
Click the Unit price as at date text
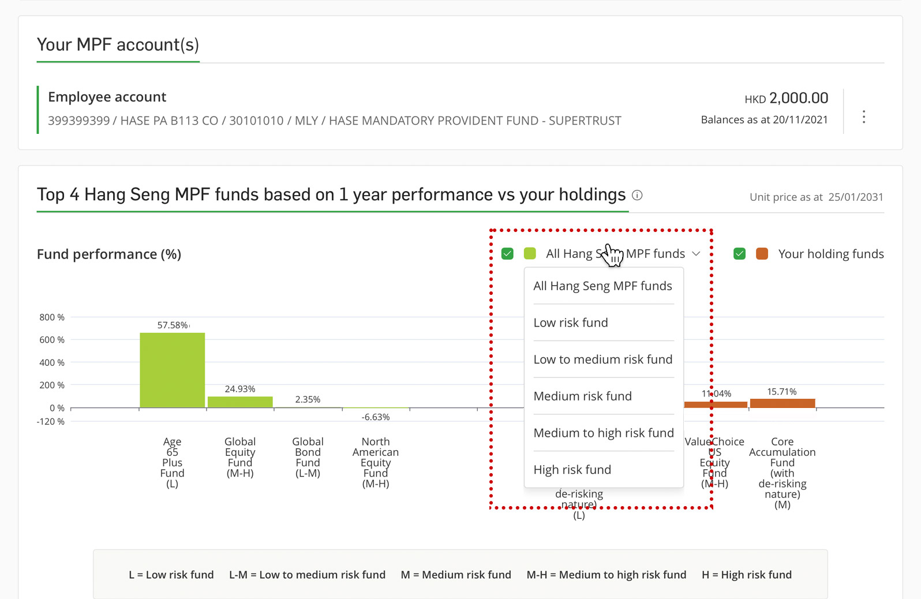[x=817, y=197]
